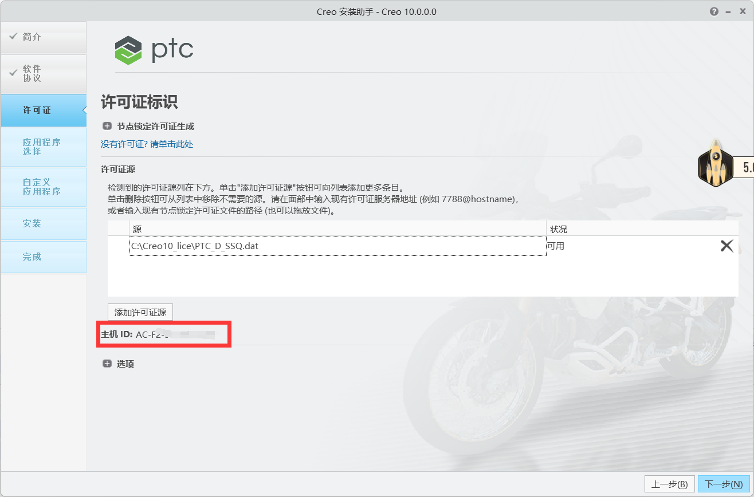Open the 自定义应用程序 step

tap(44, 187)
